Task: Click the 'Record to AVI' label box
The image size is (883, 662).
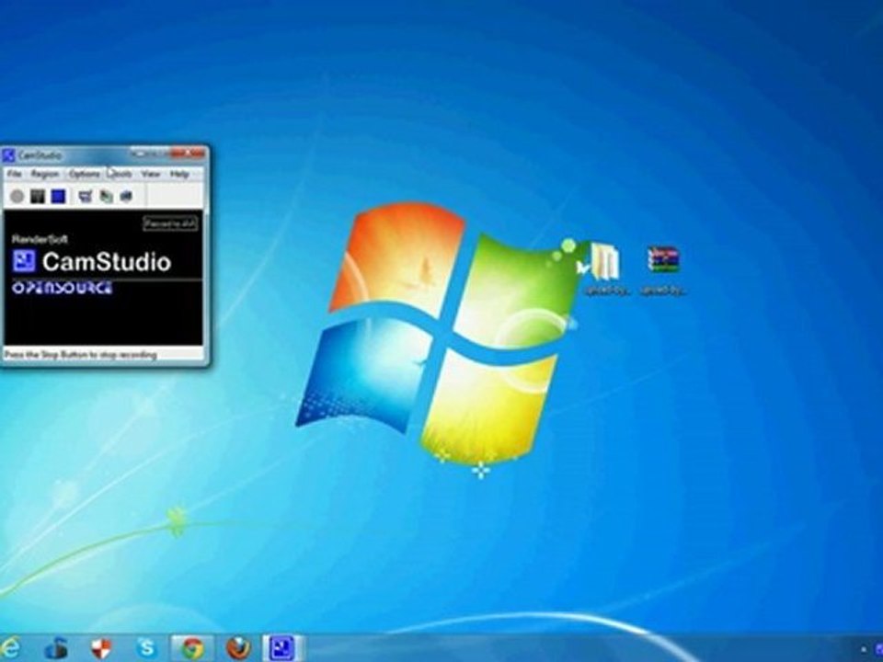Action: tap(170, 223)
